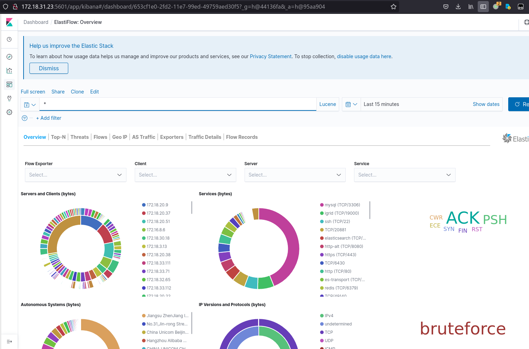
Task: Click Clone dashboard link
Action: click(x=77, y=92)
